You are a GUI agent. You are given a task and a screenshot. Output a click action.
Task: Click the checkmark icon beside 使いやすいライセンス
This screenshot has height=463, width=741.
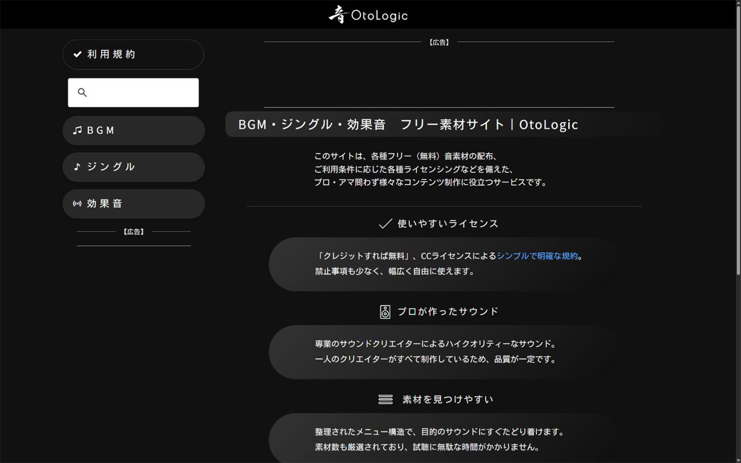tap(385, 224)
